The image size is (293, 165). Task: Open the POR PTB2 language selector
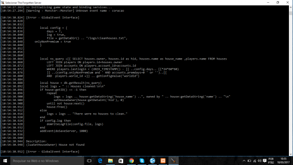pos(271,160)
